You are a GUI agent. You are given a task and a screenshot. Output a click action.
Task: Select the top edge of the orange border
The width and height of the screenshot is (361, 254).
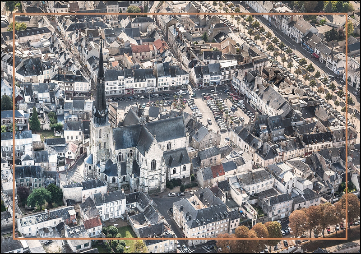[180, 14]
